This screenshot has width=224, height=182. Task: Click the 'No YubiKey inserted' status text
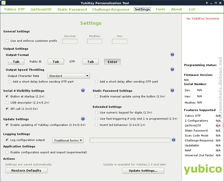click(202, 19)
